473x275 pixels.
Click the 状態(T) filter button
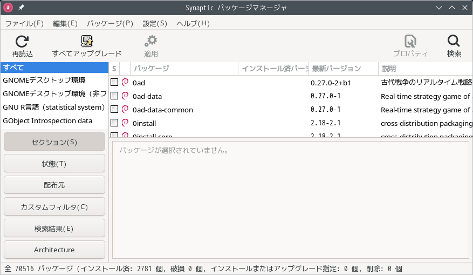click(54, 164)
